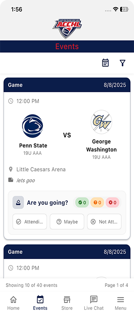Open the second Game card header
This screenshot has width=134, height=312.
[x=67, y=252]
